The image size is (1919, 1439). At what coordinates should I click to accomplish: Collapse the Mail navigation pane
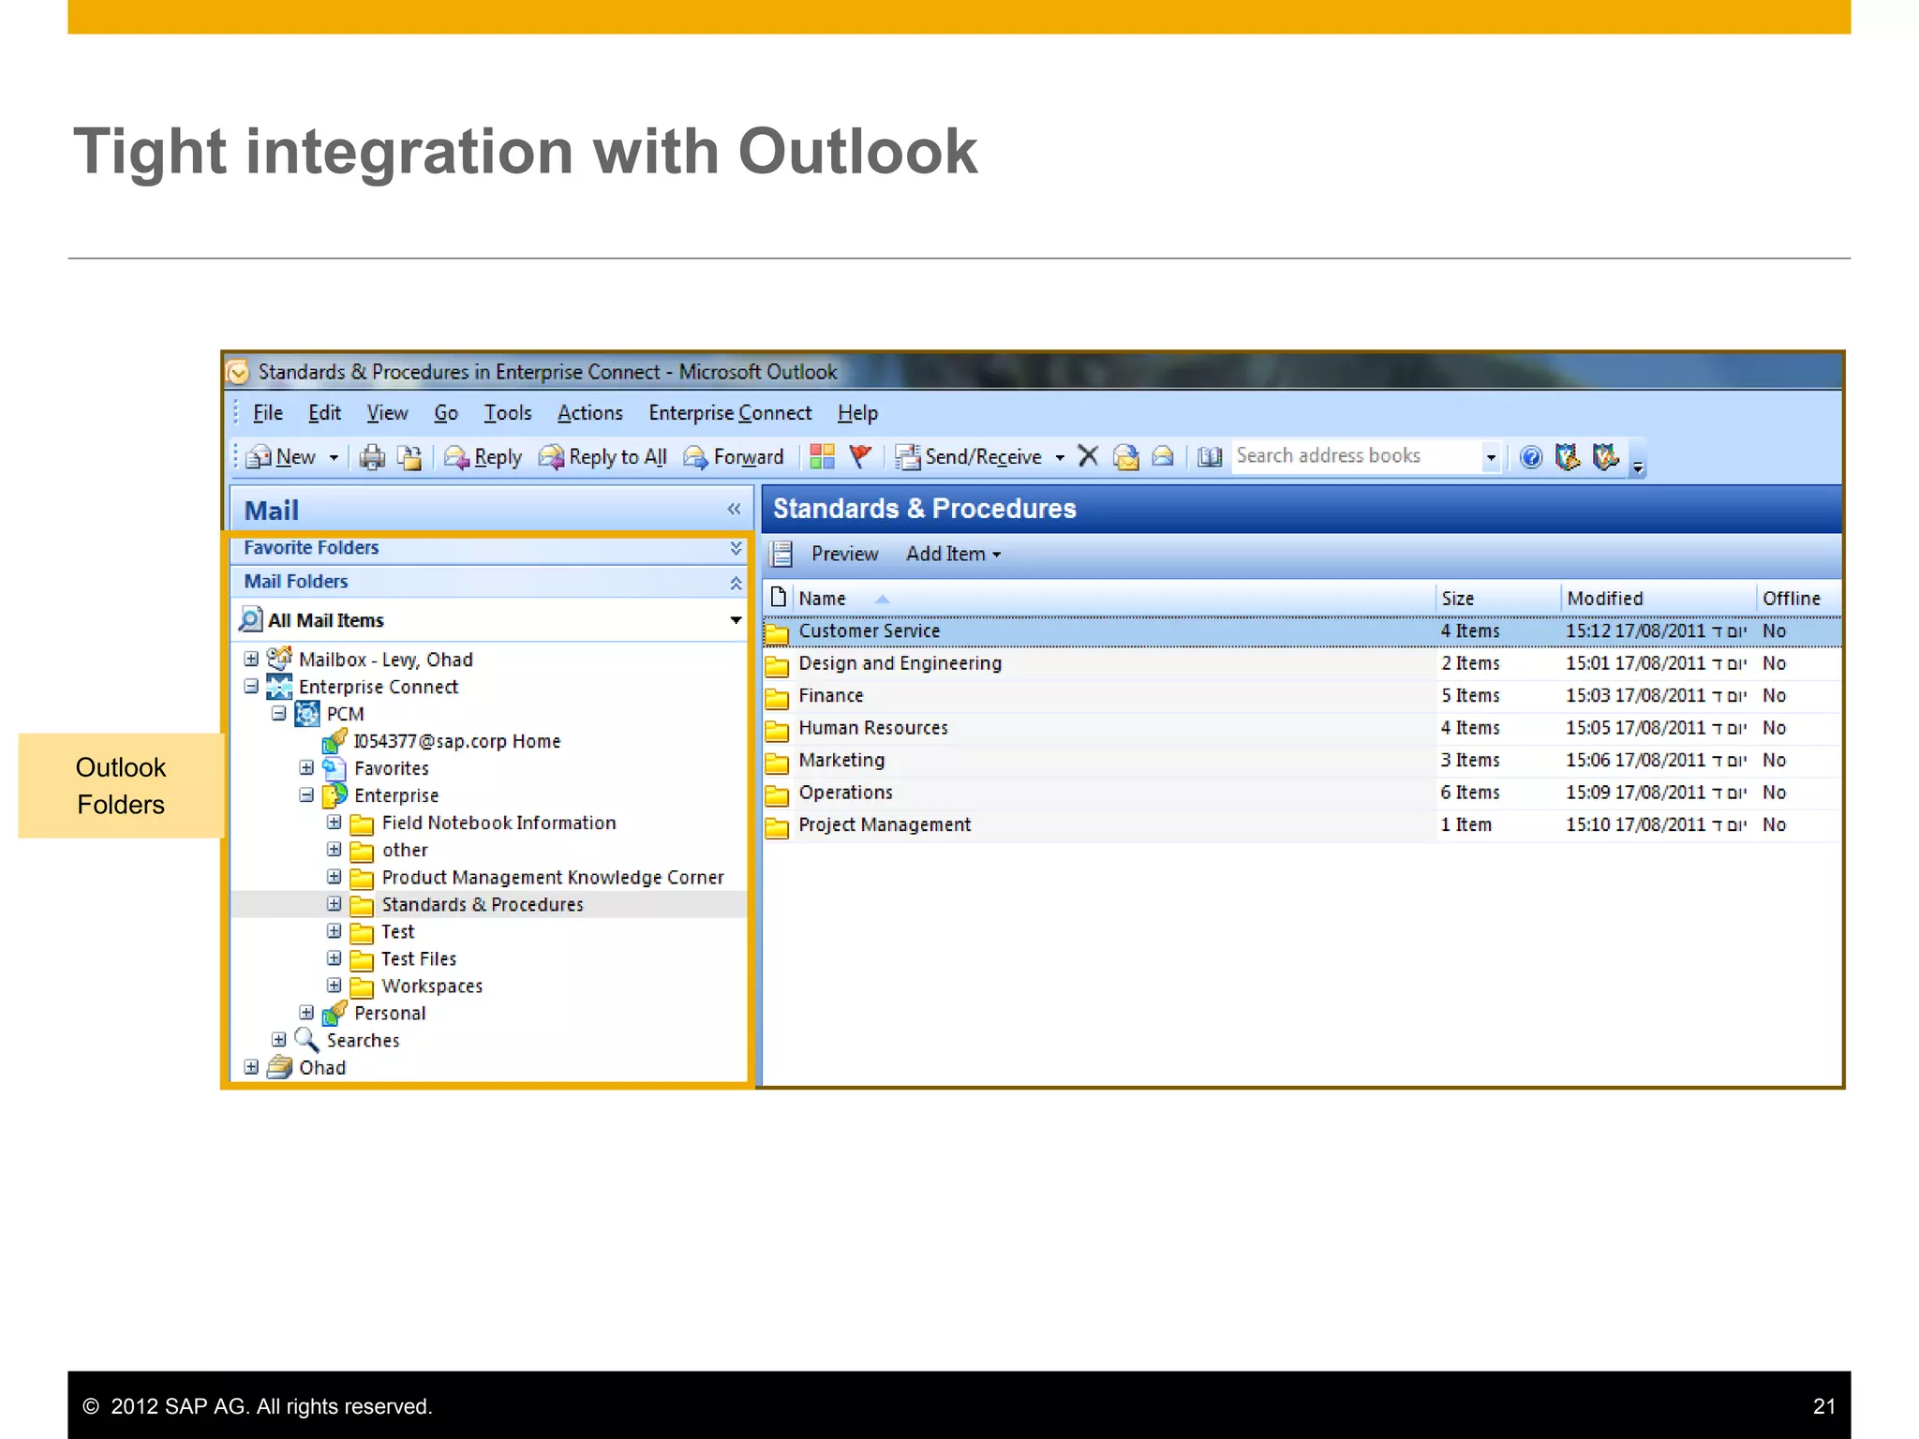tap(734, 509)
